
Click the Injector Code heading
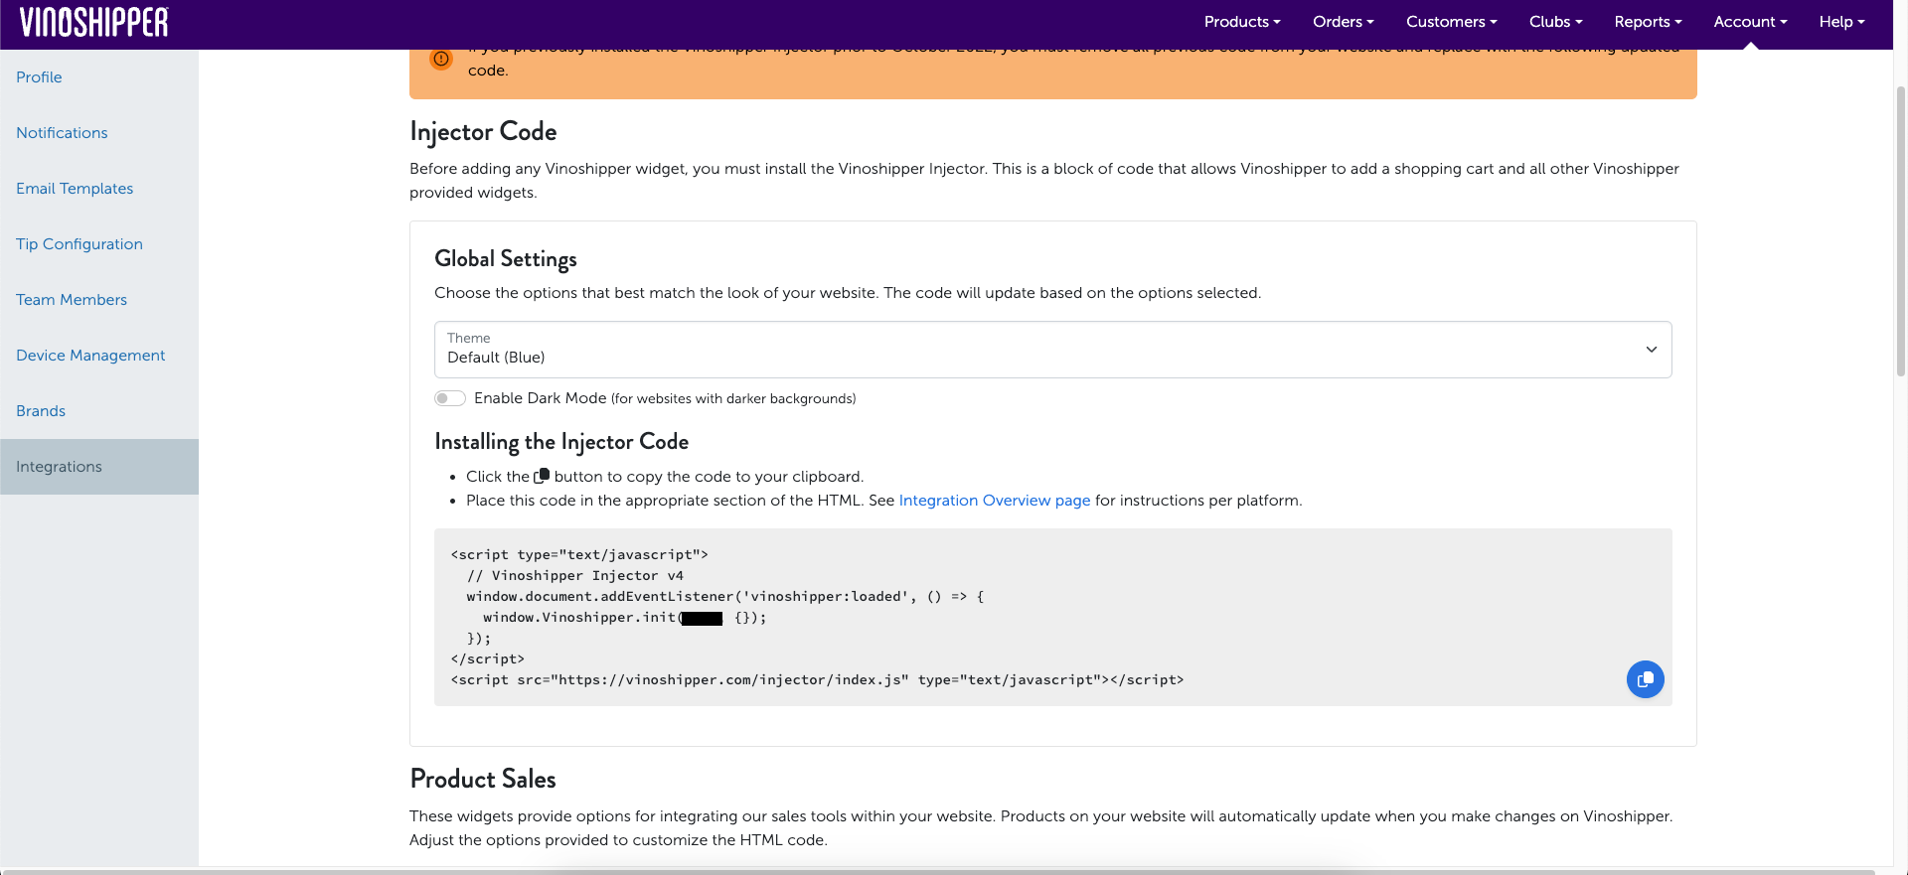tap(483, 132)
